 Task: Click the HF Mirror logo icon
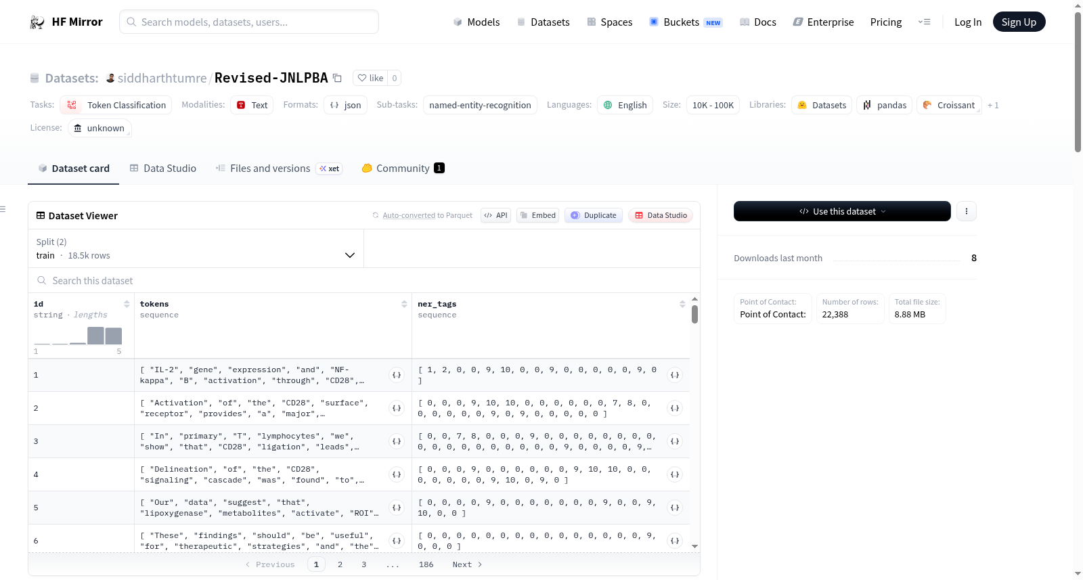pyautogui.click(x=37, y=22)
